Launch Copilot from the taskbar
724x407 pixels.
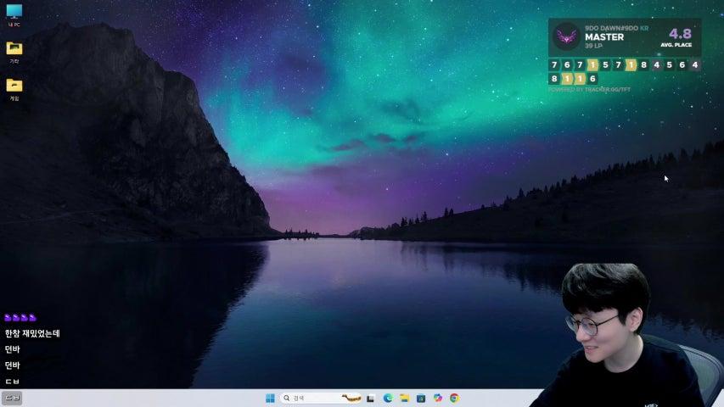pos(438,398)
